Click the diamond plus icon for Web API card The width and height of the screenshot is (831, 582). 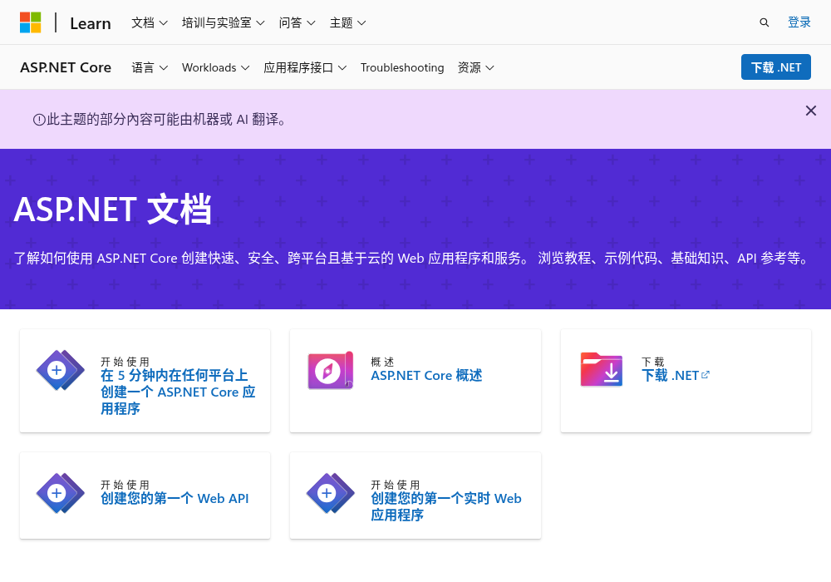pos(60,493)
